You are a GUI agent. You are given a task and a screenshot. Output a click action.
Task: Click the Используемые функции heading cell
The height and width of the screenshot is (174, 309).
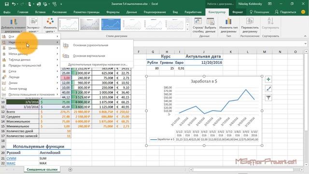tap(39, 146)
